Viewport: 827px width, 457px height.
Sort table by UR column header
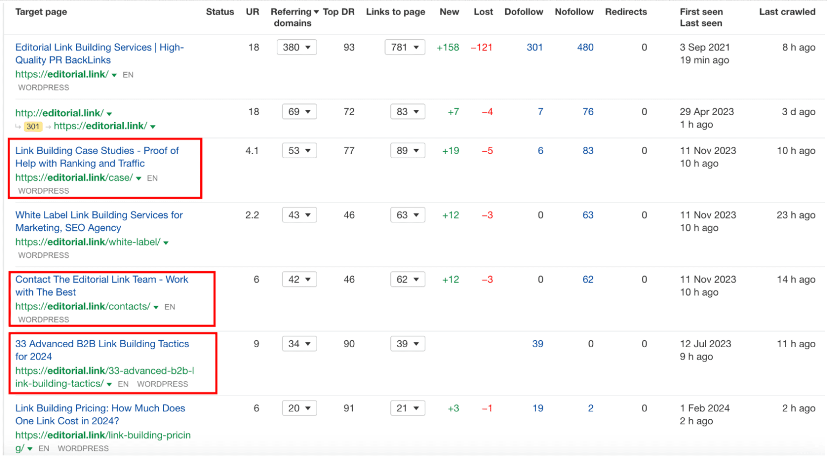click(x=253, y=12)
